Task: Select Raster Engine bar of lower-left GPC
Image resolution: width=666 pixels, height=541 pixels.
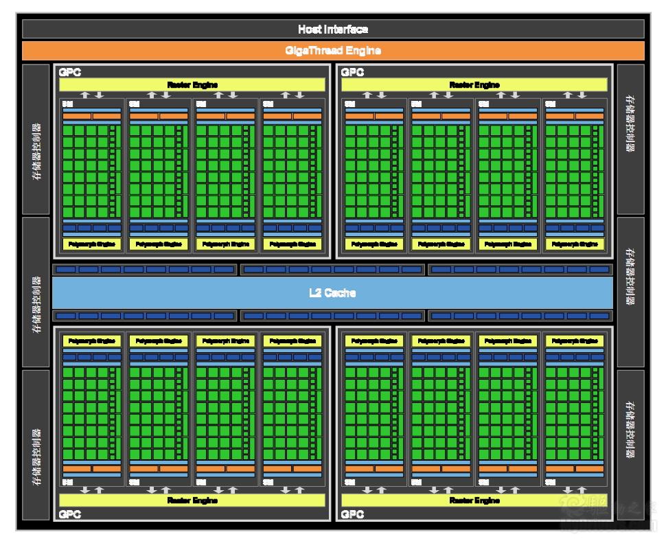Action: [192, 500]
